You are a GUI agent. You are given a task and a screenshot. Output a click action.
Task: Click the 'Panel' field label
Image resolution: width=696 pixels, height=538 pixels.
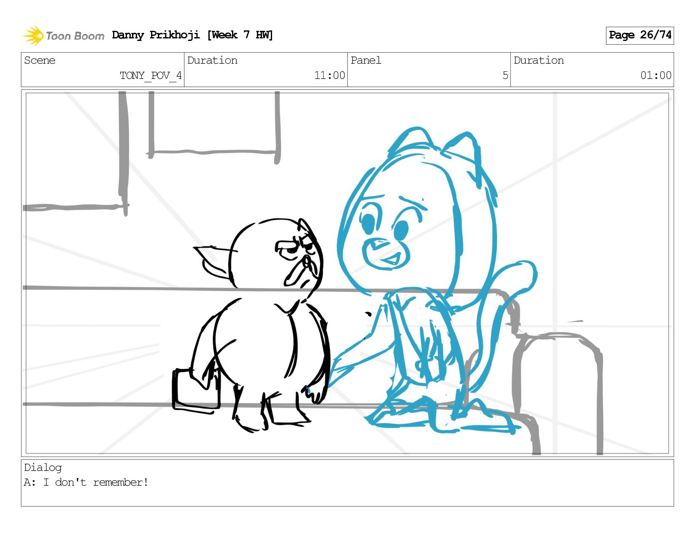(x=366, y=60)
